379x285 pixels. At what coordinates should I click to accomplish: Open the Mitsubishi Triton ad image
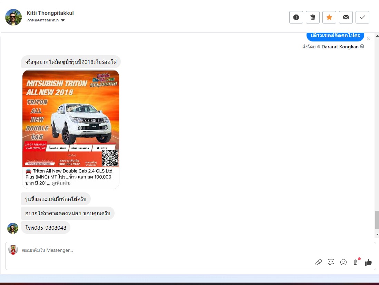click(70, 118)
